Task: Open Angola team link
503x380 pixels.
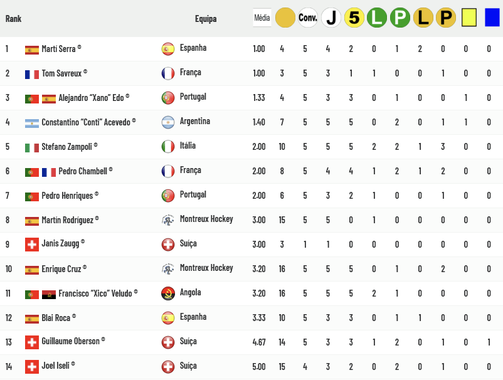Action: click(190, 293)
